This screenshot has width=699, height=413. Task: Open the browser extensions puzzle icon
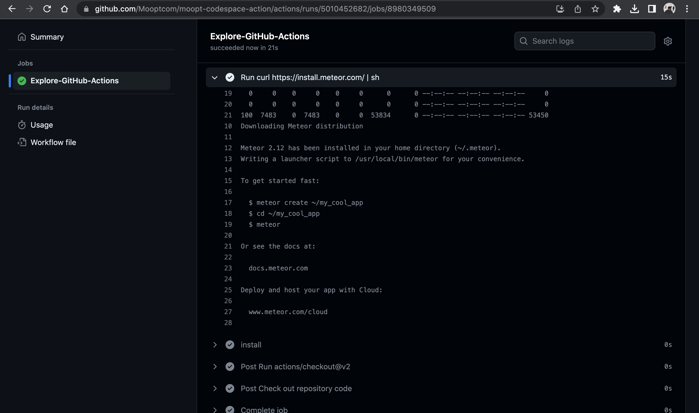click(x=617, y=9)
